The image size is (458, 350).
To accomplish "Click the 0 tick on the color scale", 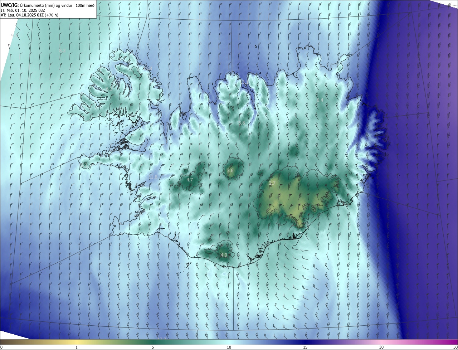I will tap(1, 347).
